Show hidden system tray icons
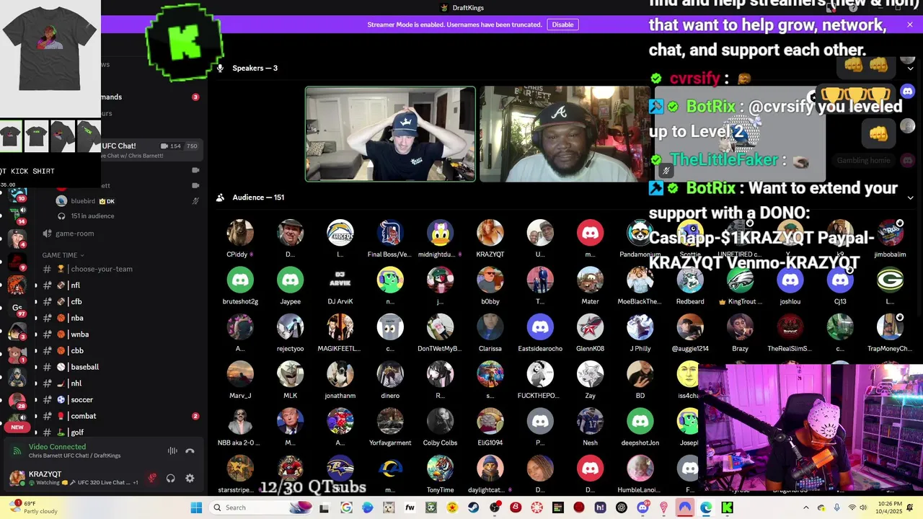 (806, 507)
